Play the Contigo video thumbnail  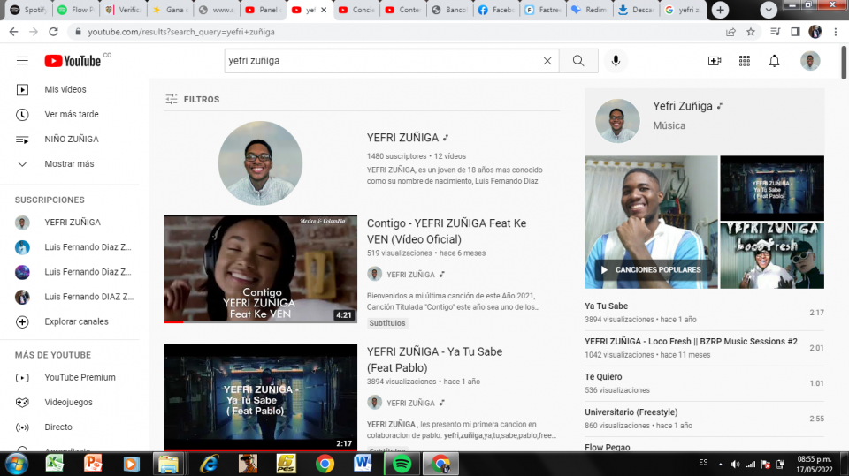[260, 269]
